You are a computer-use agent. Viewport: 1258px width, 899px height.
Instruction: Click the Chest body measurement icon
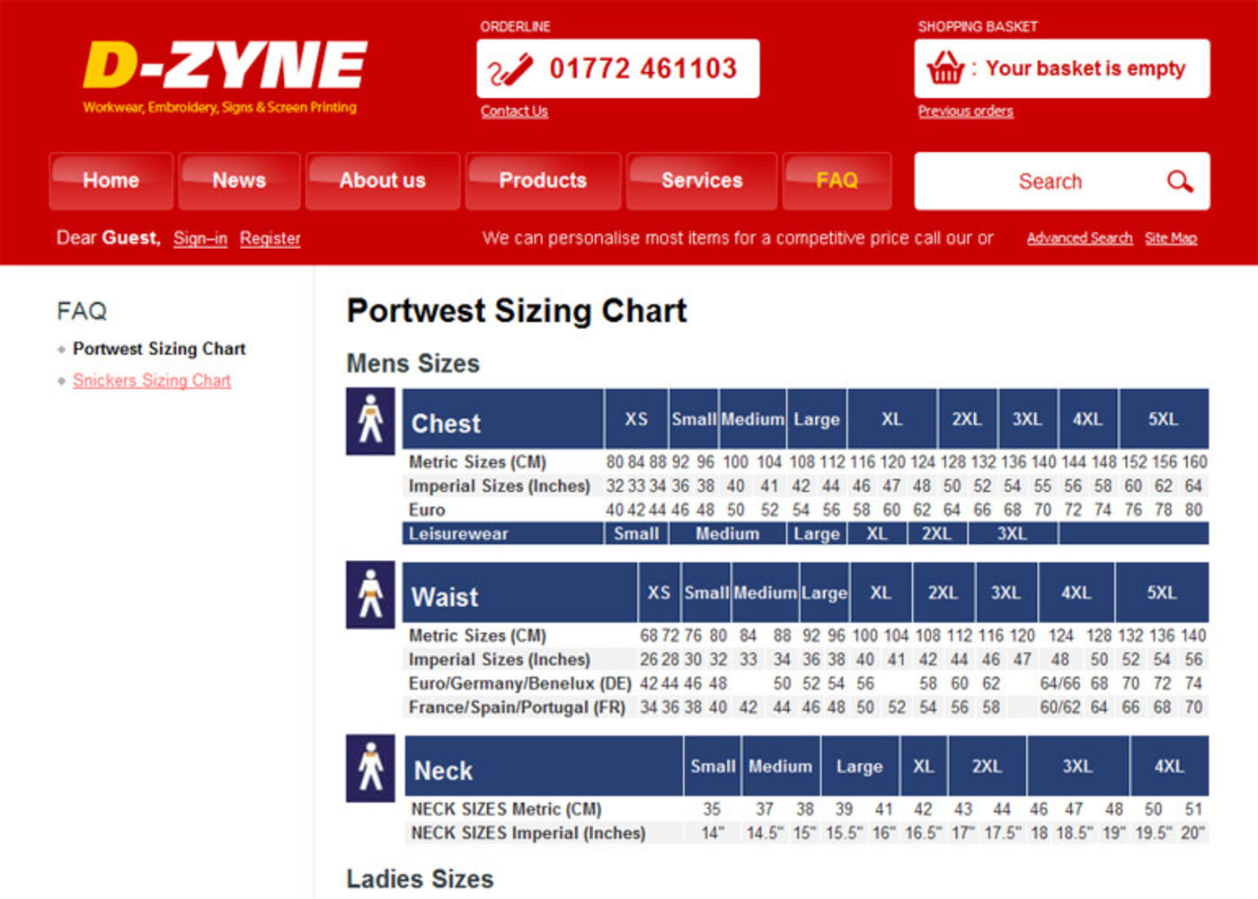click(370, 421)
